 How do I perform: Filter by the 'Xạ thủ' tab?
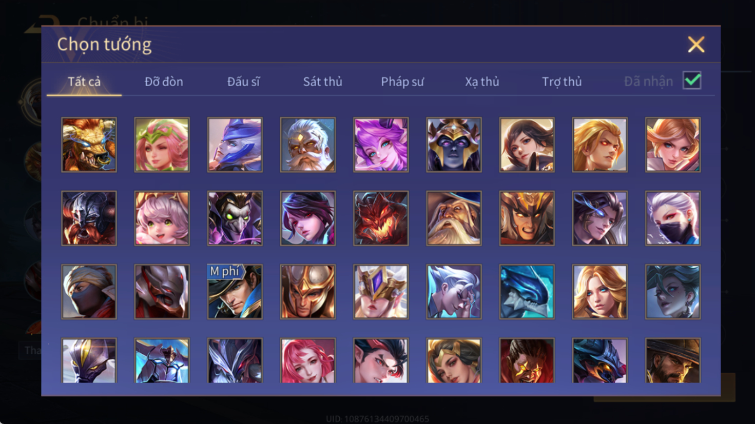[482, 82]
